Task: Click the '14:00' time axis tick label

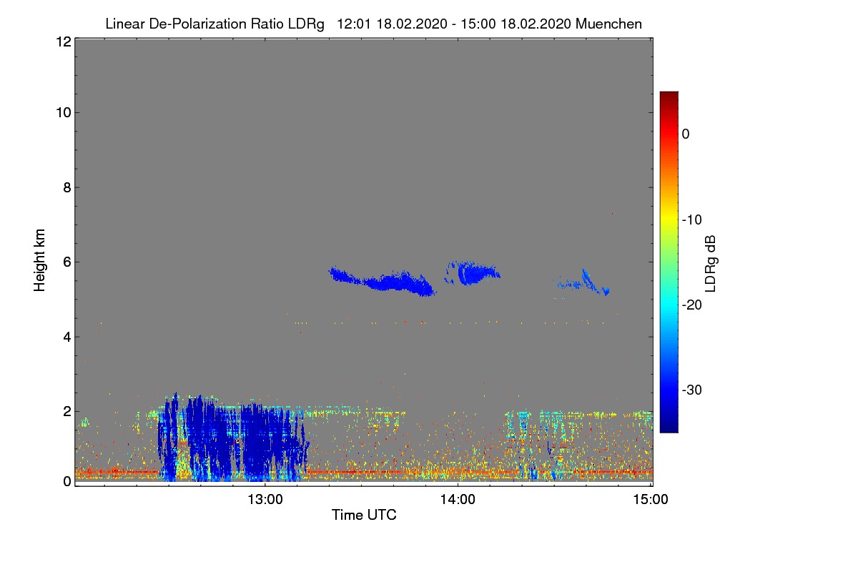Action: [458, 500]
